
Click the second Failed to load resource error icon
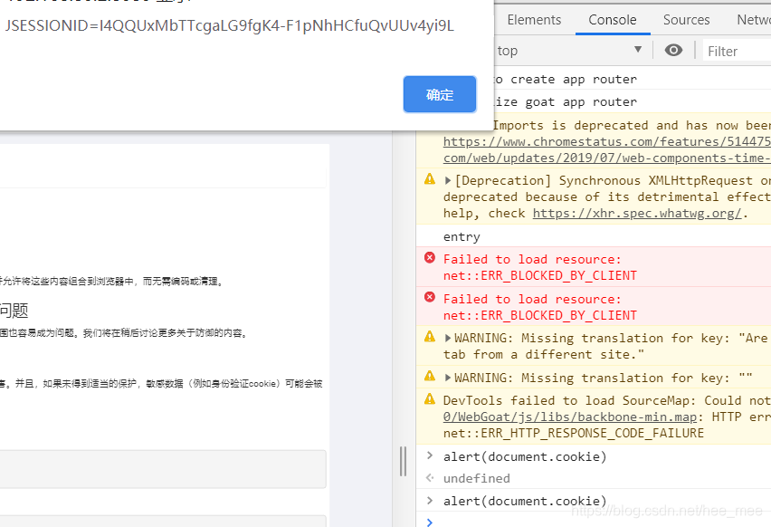[430, 297]
